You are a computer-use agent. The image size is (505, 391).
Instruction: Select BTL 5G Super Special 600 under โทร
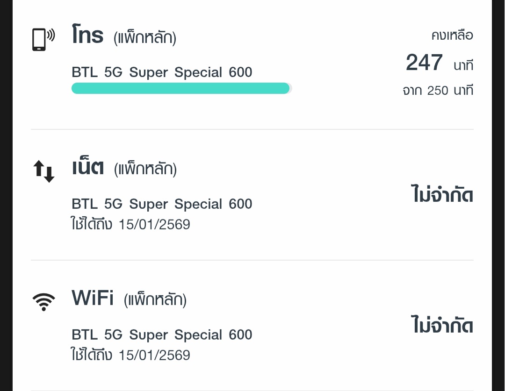[162, 72]
